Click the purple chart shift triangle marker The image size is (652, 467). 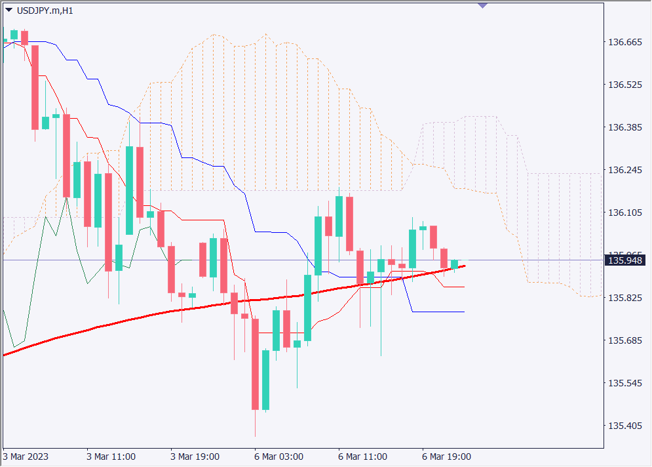coord(483,5)
